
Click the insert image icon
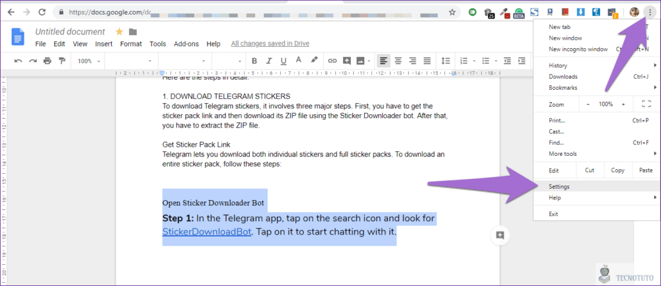[x=360, y=61]
